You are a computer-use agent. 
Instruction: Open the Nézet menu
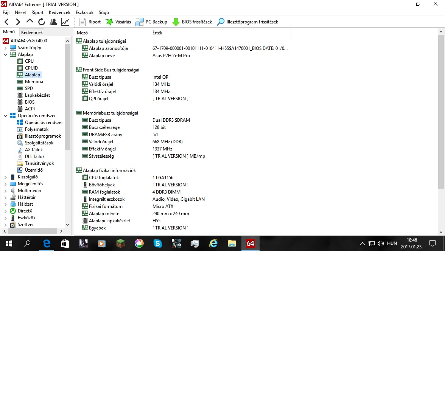tap(20, 12)
